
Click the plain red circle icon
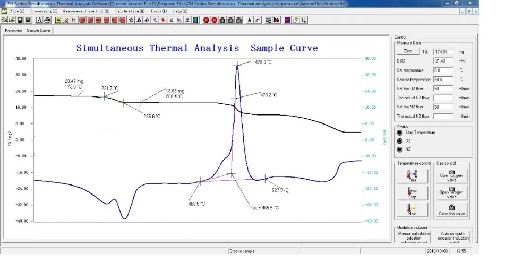click(x=206, y=20)
